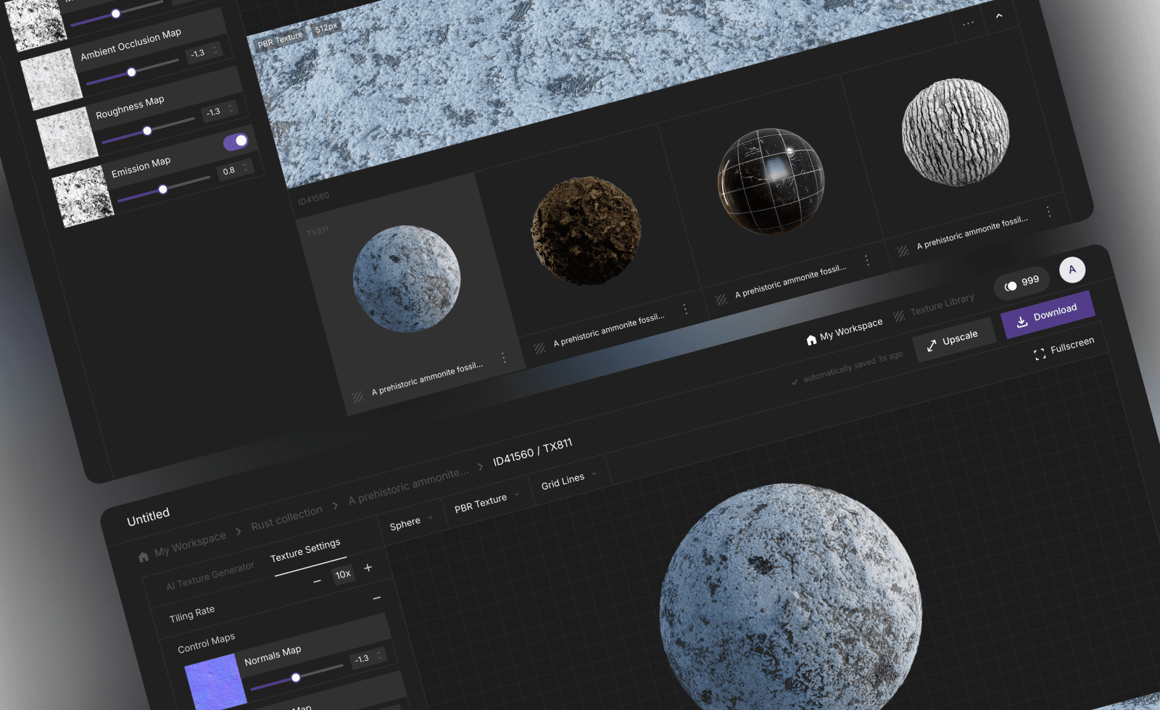Go to Rust collection breadcrumb
Image resolution: width=1160 pixels, height=710 pixels.
(x=286, y=518)
